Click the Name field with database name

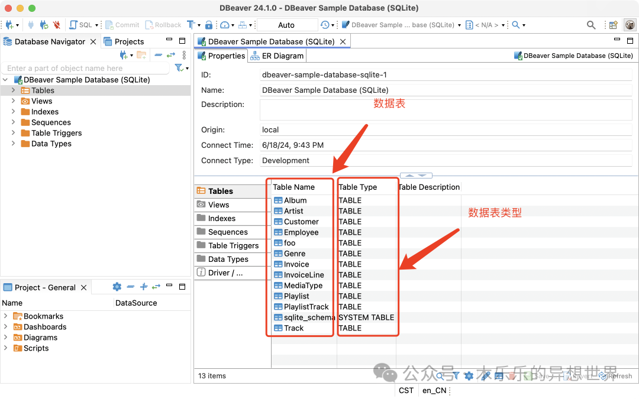[x=446, y=90]
